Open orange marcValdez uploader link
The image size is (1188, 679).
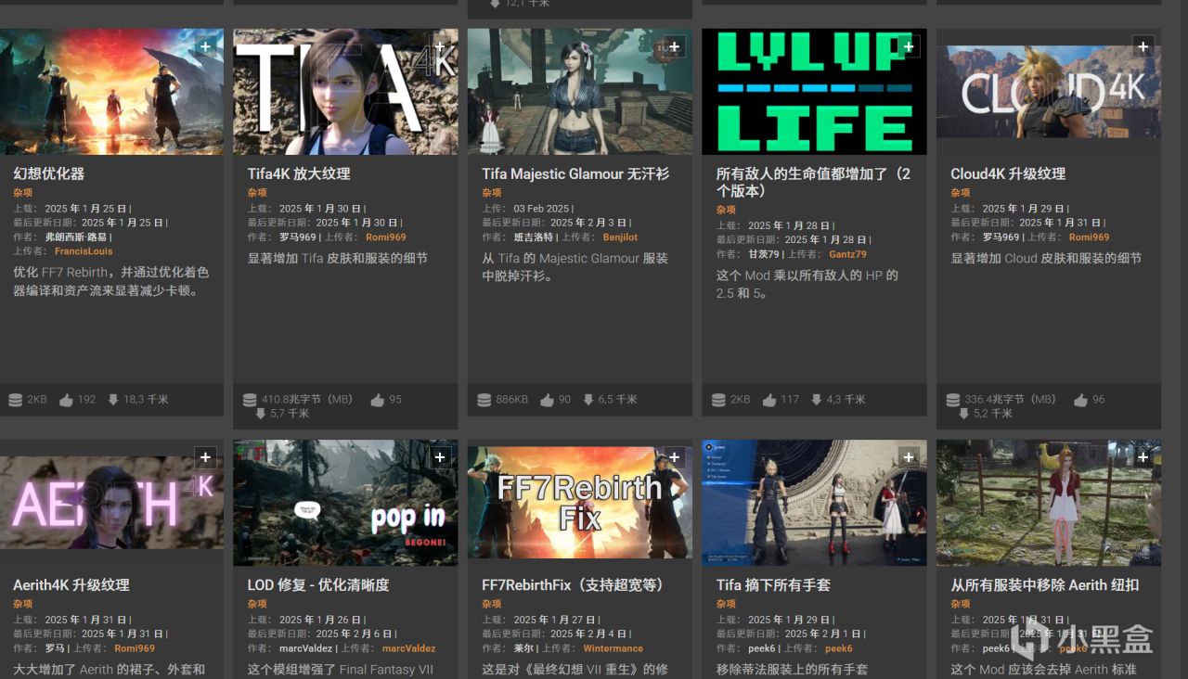pos(408,648)
